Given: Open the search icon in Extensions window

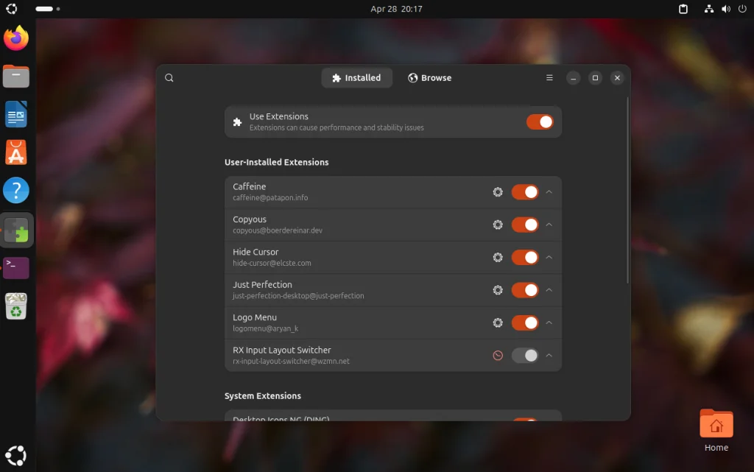Looking at the screenshot, I should coord(169,78).
